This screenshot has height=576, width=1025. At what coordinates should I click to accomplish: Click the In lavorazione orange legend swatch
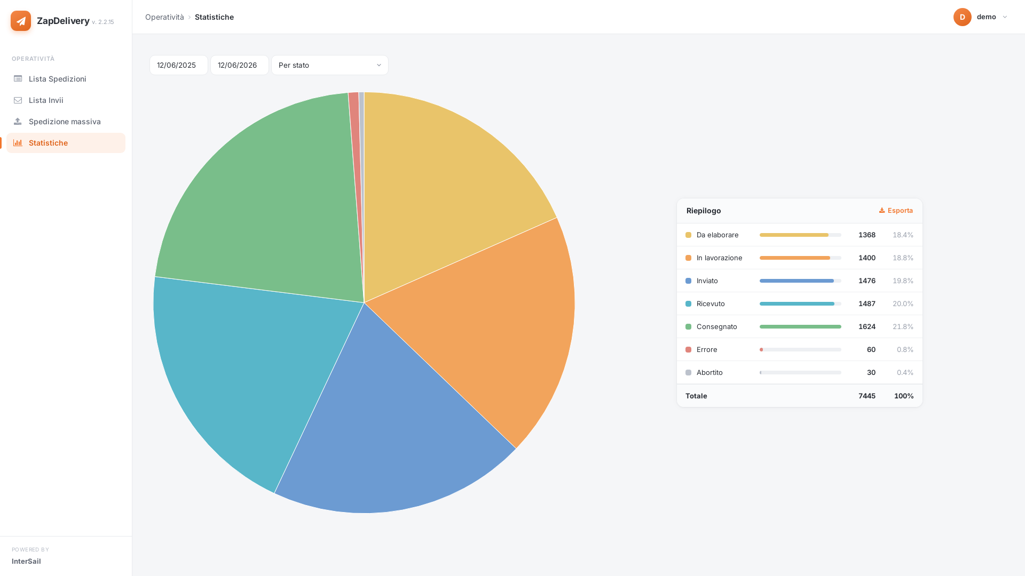(x=688, y=258)
